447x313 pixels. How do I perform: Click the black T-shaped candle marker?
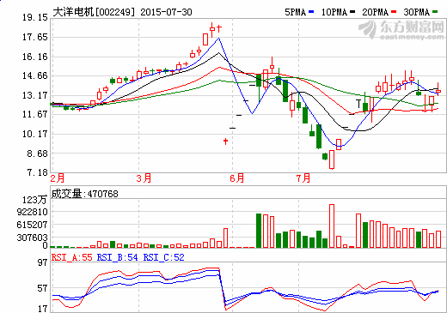(358, 104)
